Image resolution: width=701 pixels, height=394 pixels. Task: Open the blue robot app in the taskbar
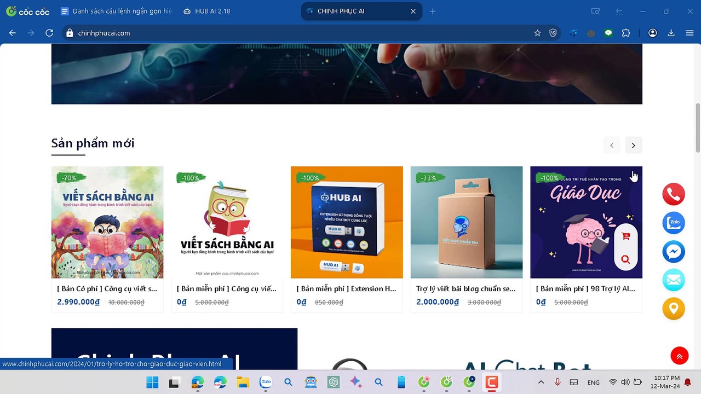311,382
